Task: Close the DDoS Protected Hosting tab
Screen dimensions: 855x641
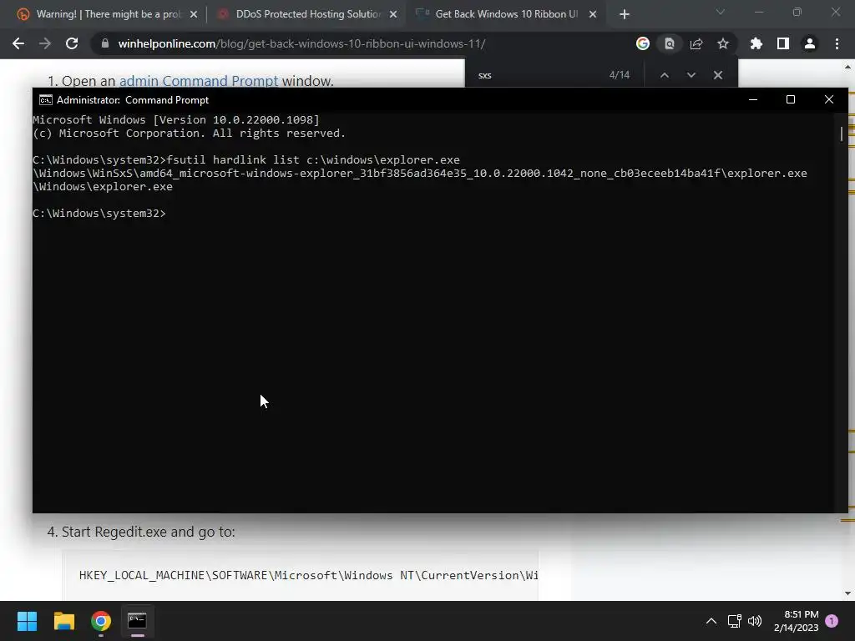Action: point(393,15)
